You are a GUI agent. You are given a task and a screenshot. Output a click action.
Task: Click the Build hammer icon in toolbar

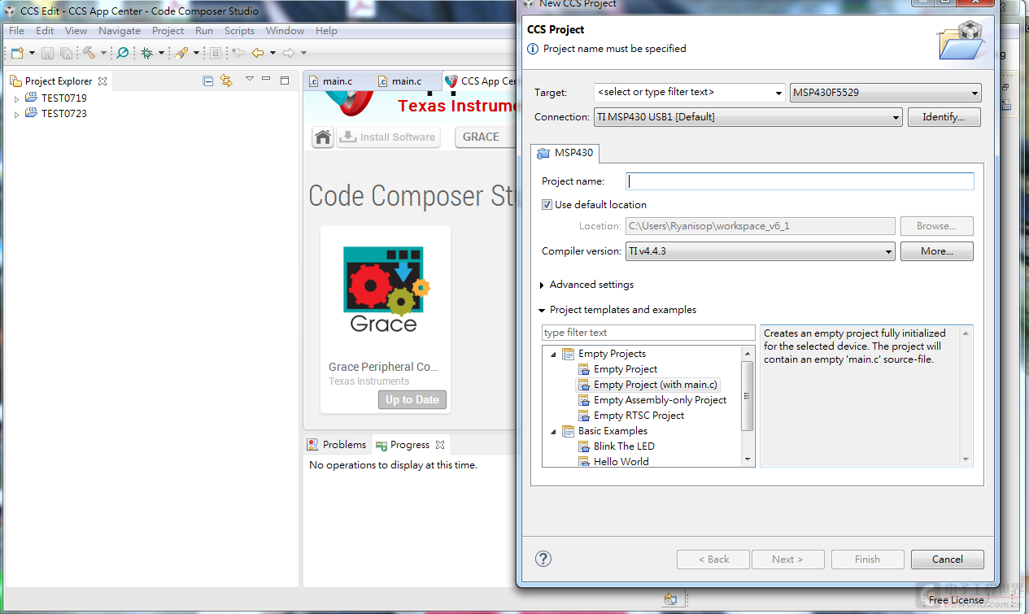pos(88,53)
